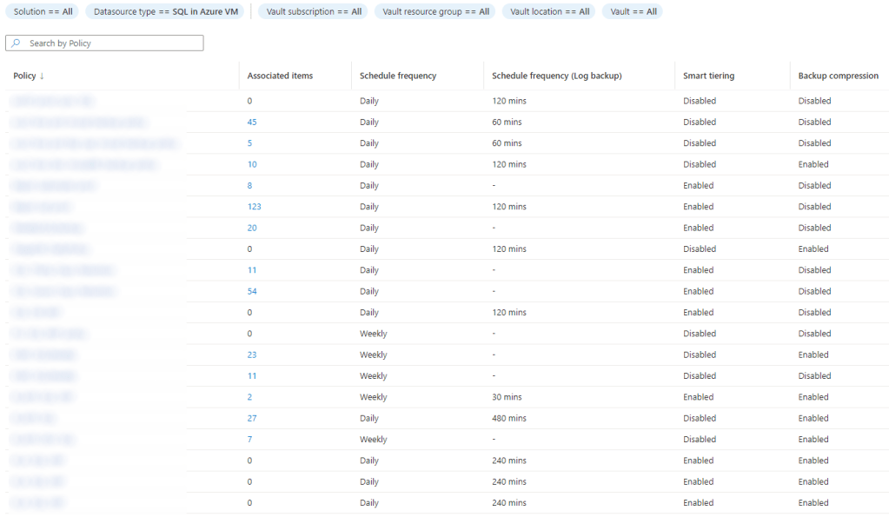Open the 45 associated items link
Viewport: 889px width, 517px height.
[252, 123]
